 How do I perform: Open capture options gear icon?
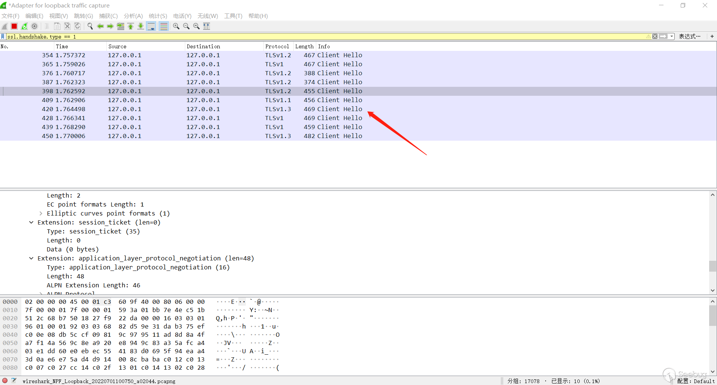tap(34, 26)
